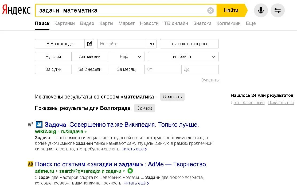The image size is (297, 189).
Task: Click the green safety icon next to adme.ru
Action: coord(130,171)
